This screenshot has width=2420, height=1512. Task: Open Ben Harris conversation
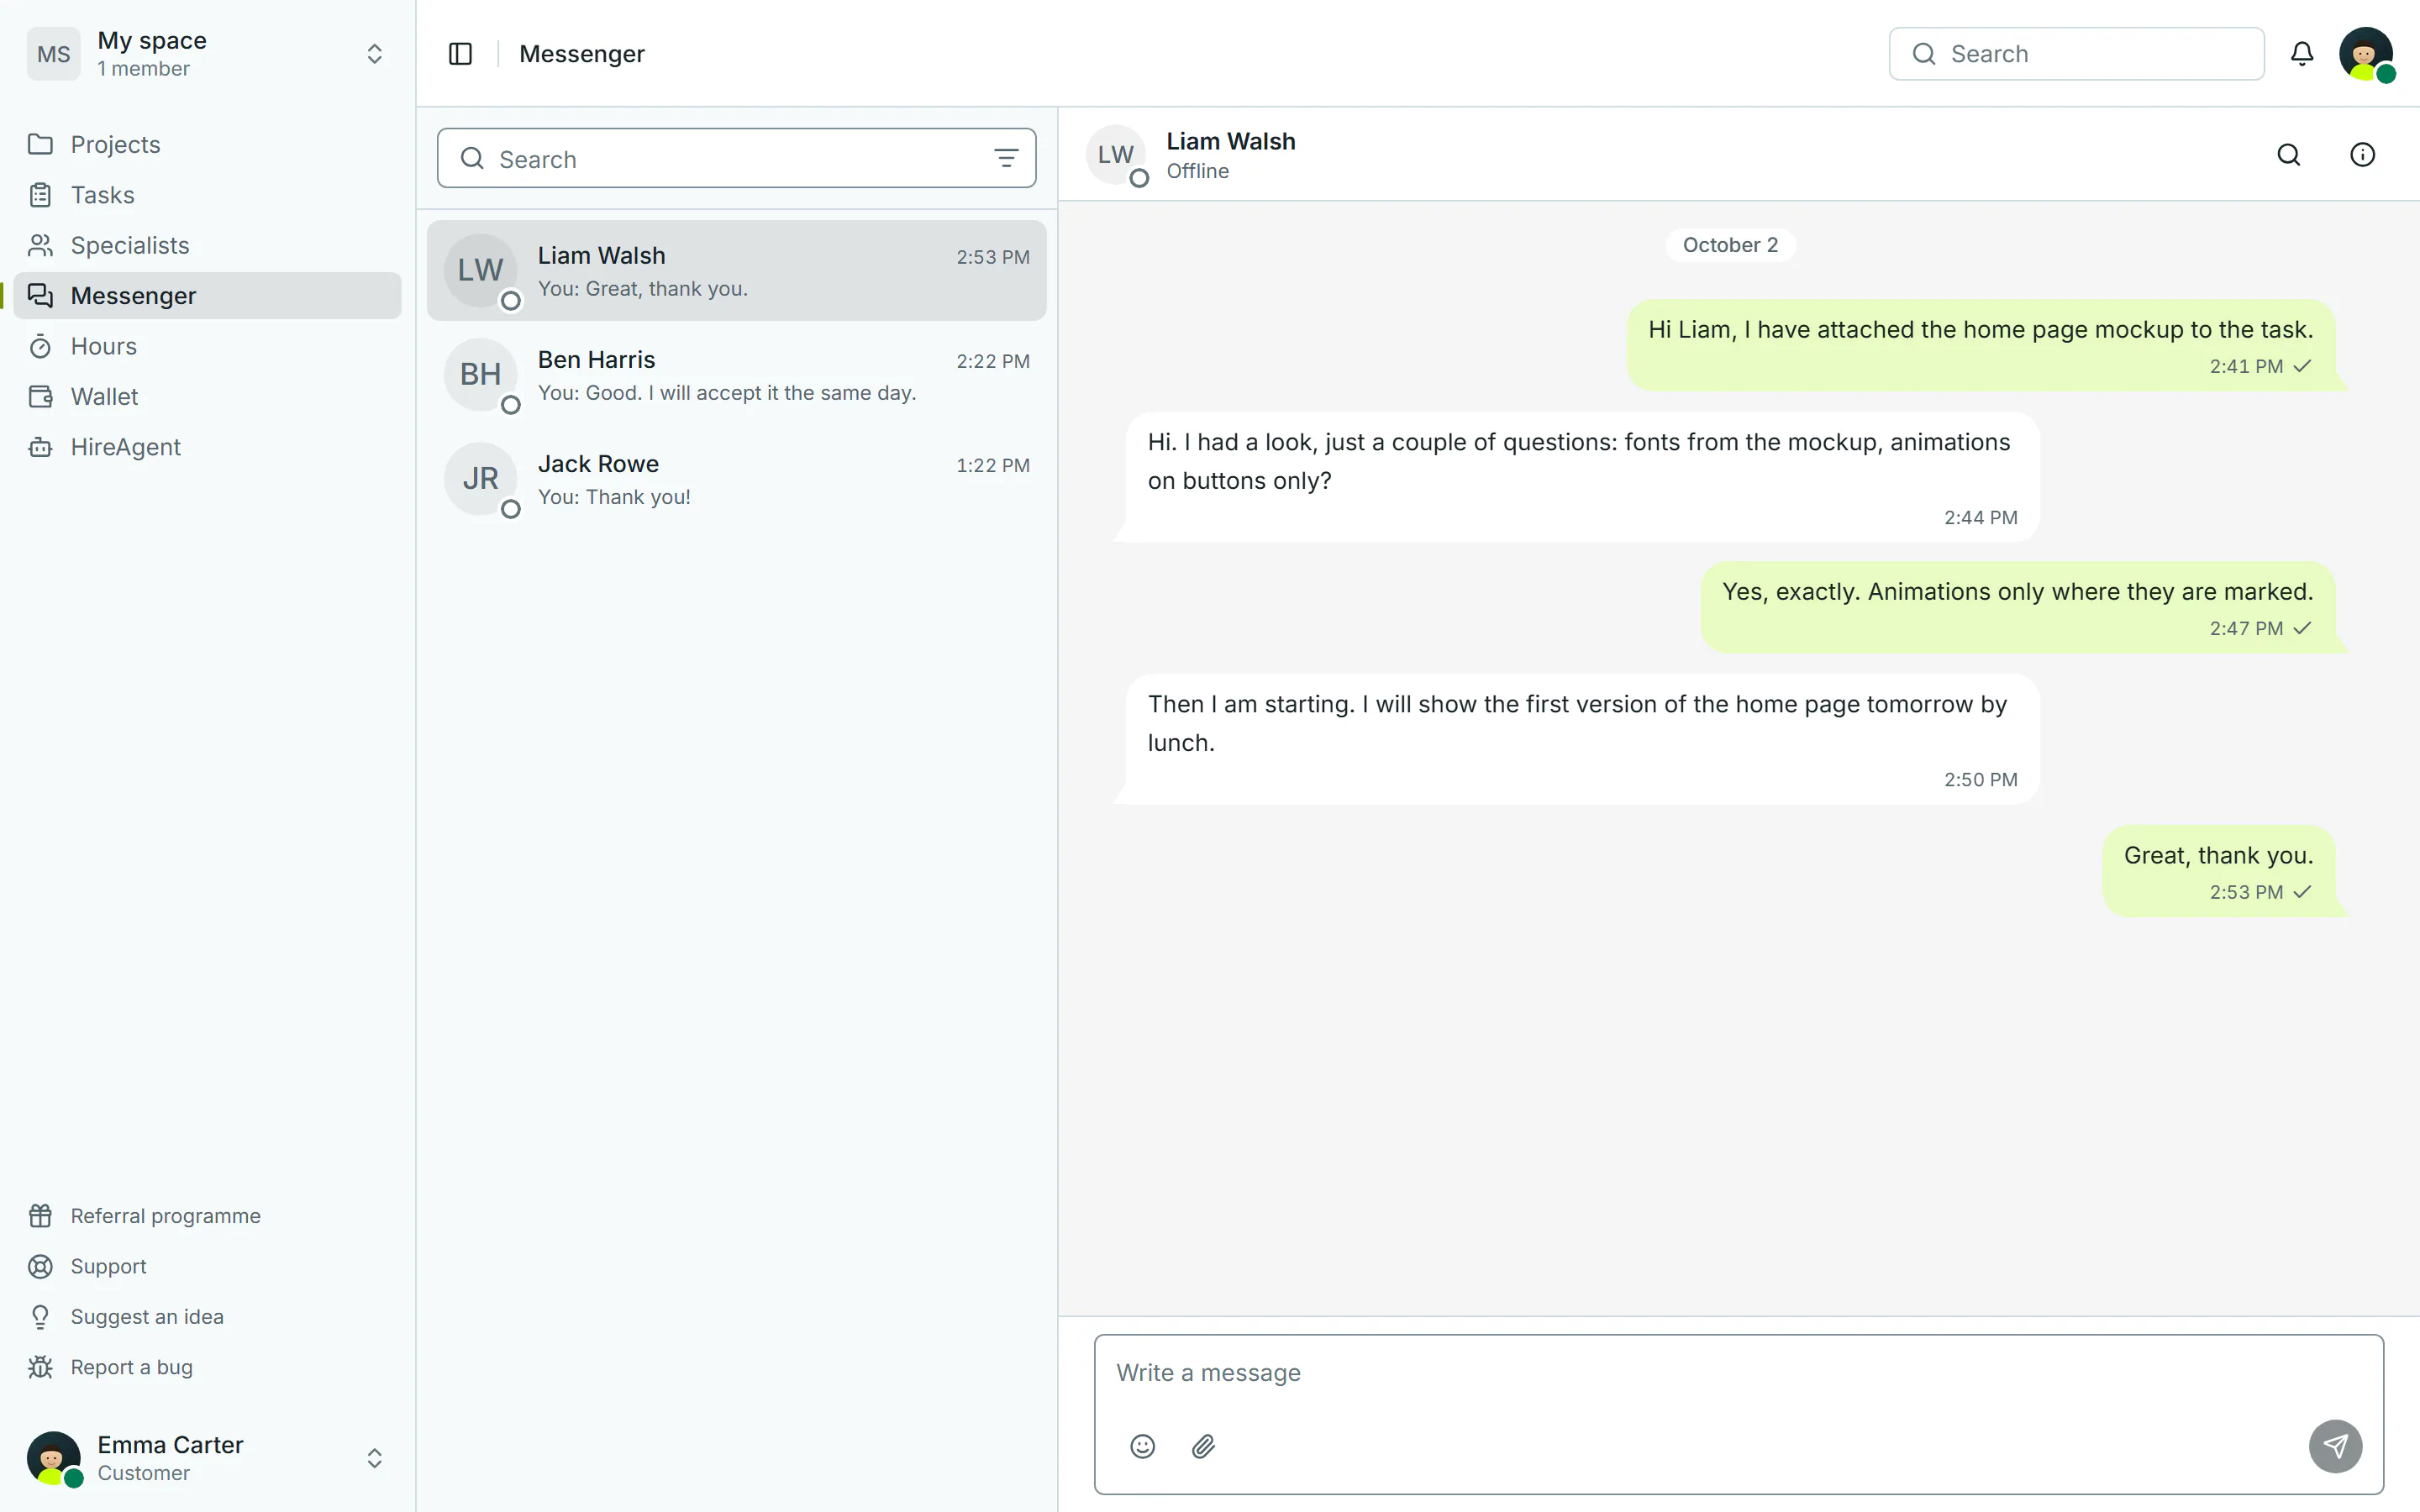pos(736,375)
